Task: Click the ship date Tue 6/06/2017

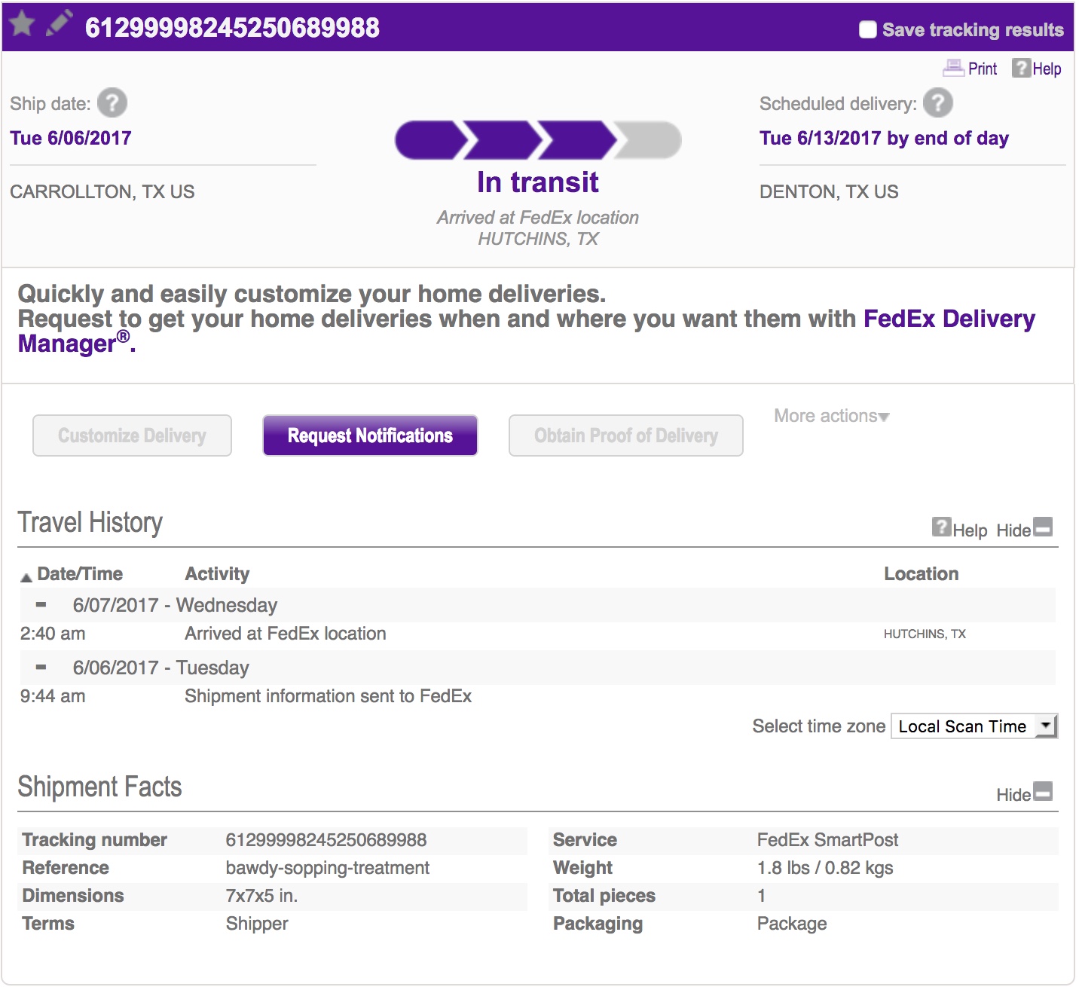Action: 71,138
